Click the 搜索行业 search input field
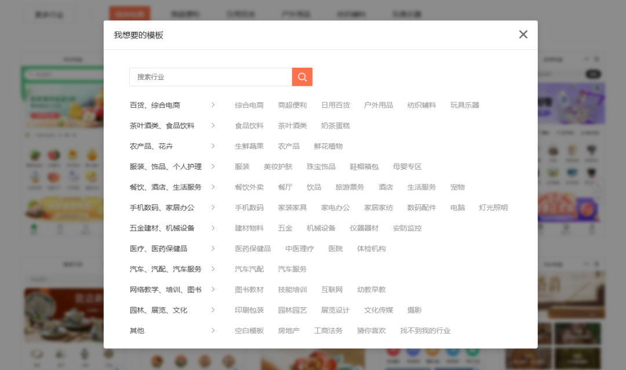 tap(210, 77)
